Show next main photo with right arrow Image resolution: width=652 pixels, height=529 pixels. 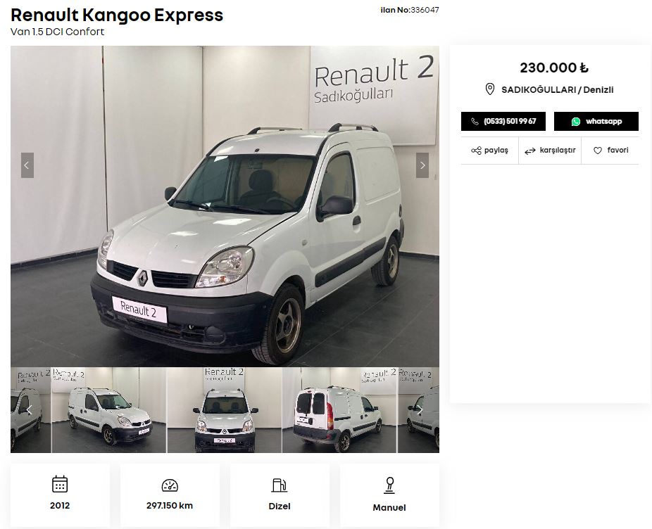(x=422, y=165)
